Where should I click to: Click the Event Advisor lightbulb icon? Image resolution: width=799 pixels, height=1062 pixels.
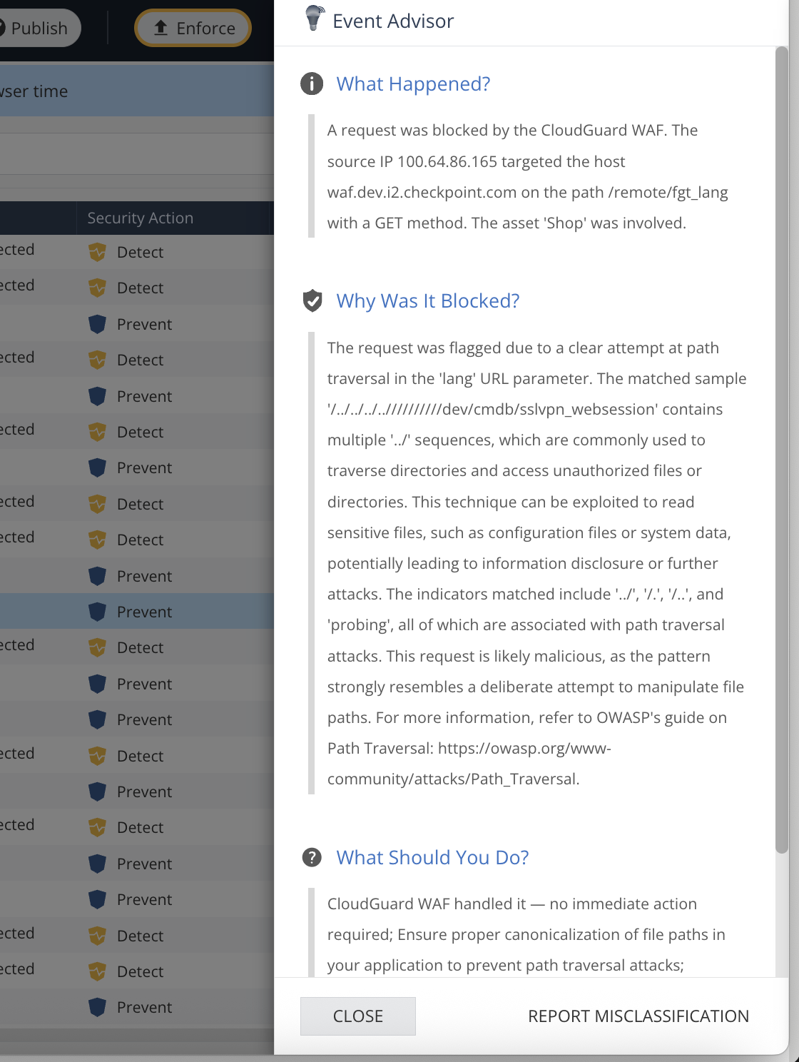(x=315, y=18)
